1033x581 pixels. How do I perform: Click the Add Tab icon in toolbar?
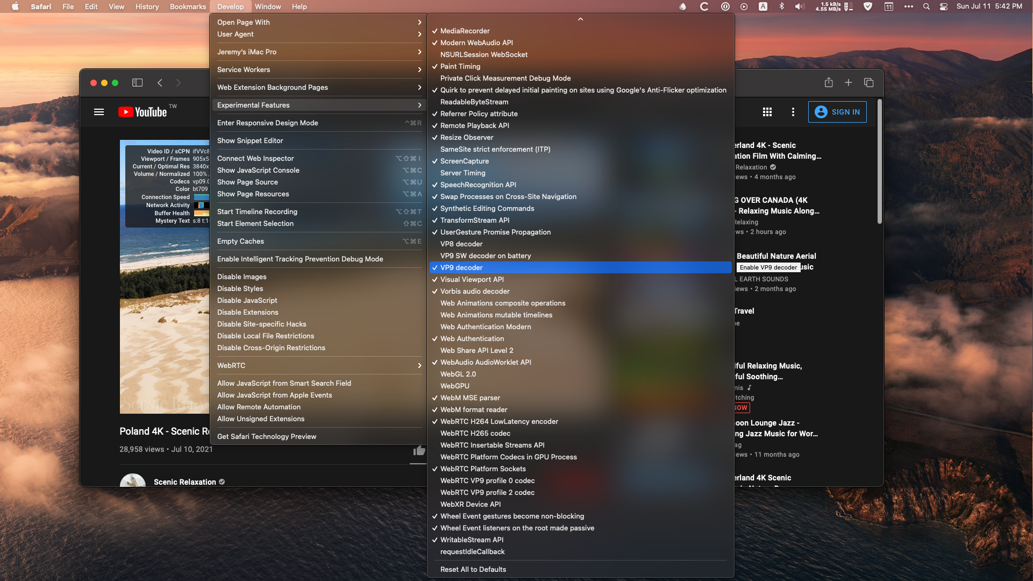point(849,82)
